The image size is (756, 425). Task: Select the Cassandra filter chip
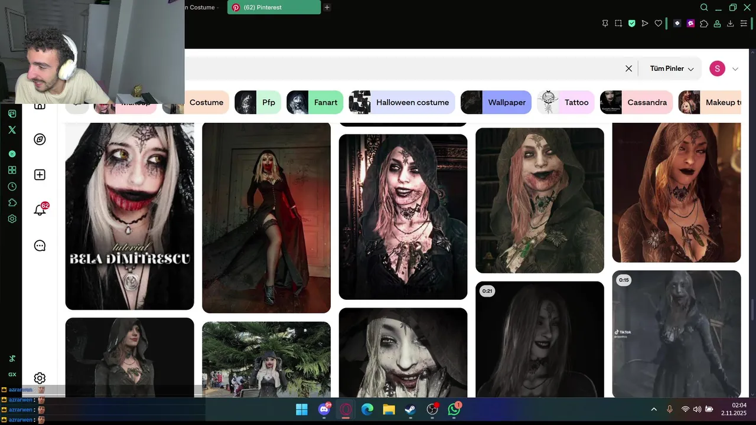click(x=636, y=102)
